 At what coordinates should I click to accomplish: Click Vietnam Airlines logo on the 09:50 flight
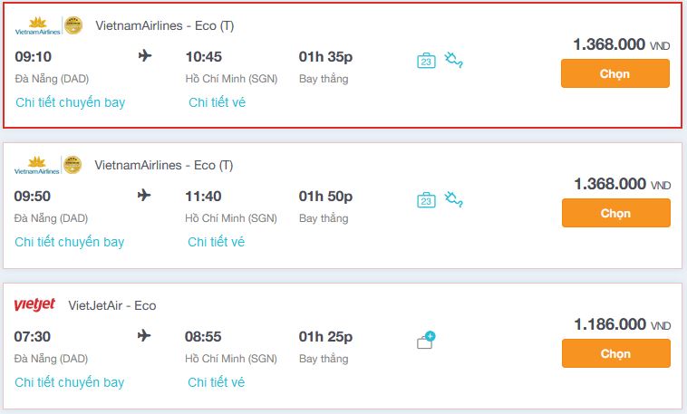(37, 165)
